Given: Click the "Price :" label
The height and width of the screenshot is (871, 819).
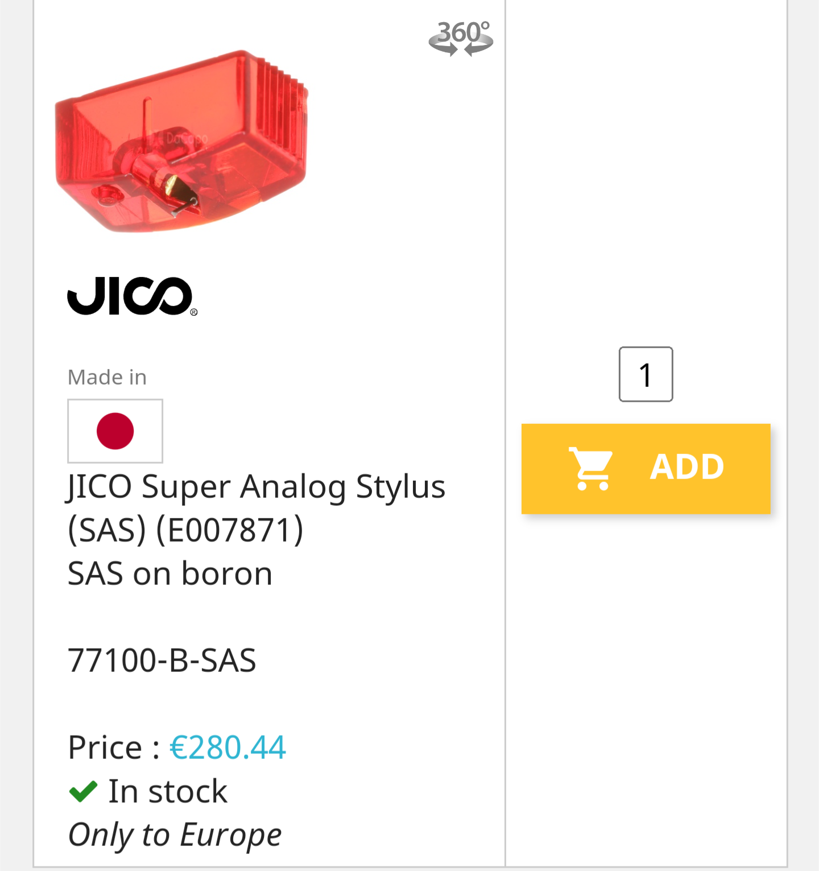Looking at the screenshot, I should (x=114, y=747).
